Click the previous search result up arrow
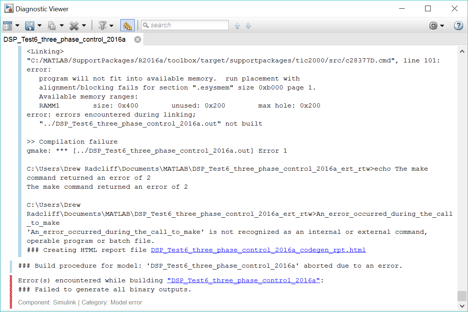The image size is (468, 312). [237, 26]
